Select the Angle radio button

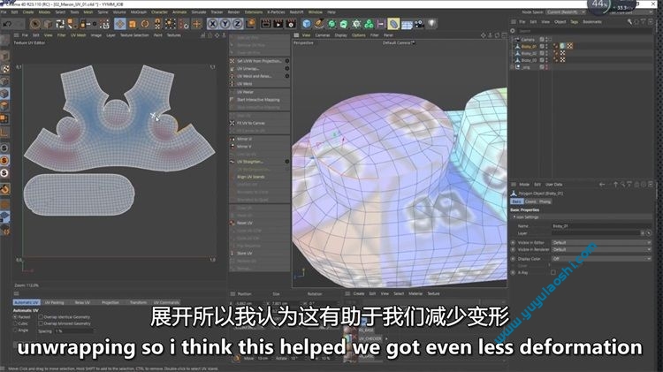click(x=15, y=330)
